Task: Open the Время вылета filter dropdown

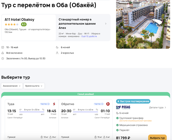Action: point(34,86)
